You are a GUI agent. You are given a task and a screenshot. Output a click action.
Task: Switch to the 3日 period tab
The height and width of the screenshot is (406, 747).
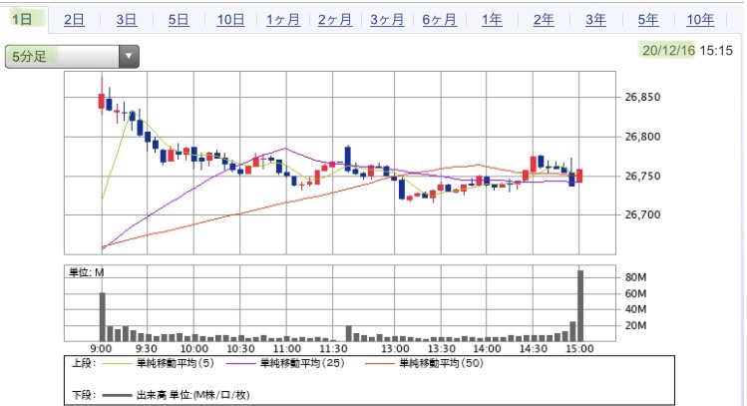(127, 20)
